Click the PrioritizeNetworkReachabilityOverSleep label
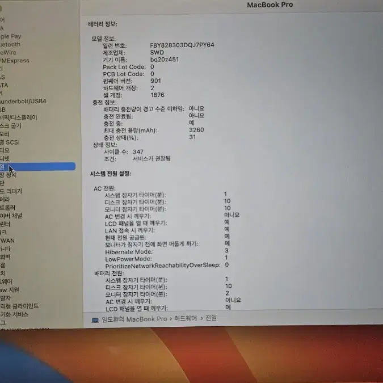Image resolution: width=383 pixels, height=383 pixels. (163, 266)
